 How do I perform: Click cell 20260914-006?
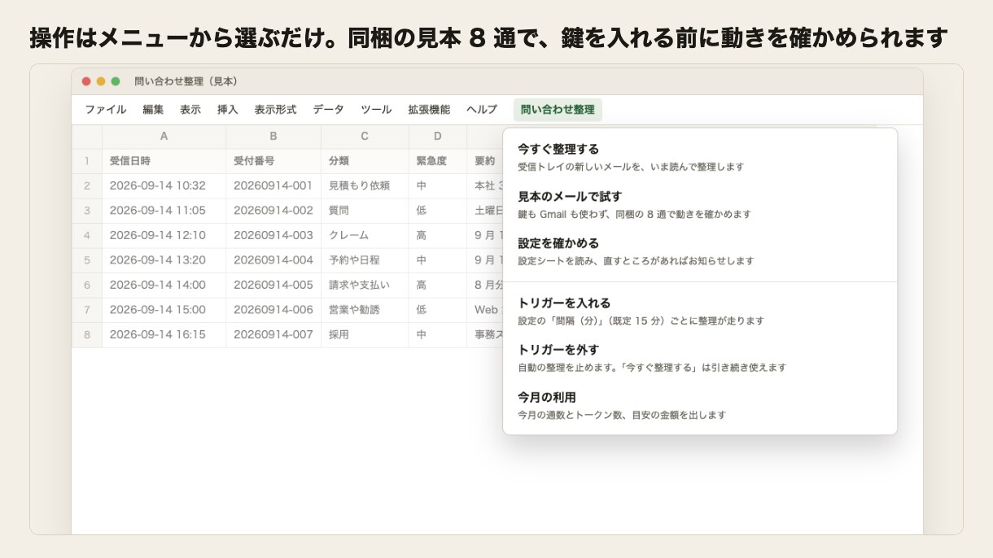(273, 310)
